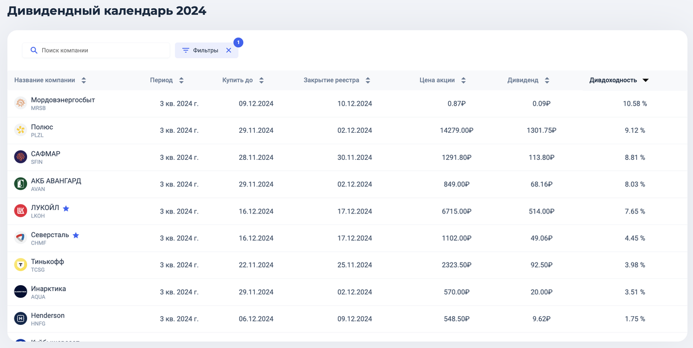Sort by Название компании column
Viewport: 693px width, 348px height.
pos(84,80)
